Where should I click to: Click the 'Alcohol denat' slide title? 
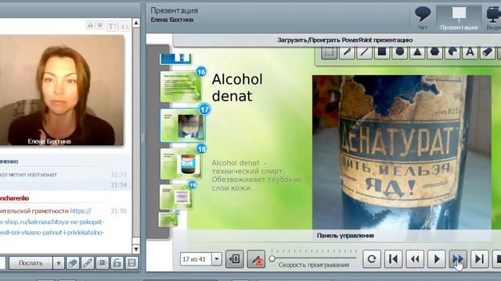[x=237, y=87]
